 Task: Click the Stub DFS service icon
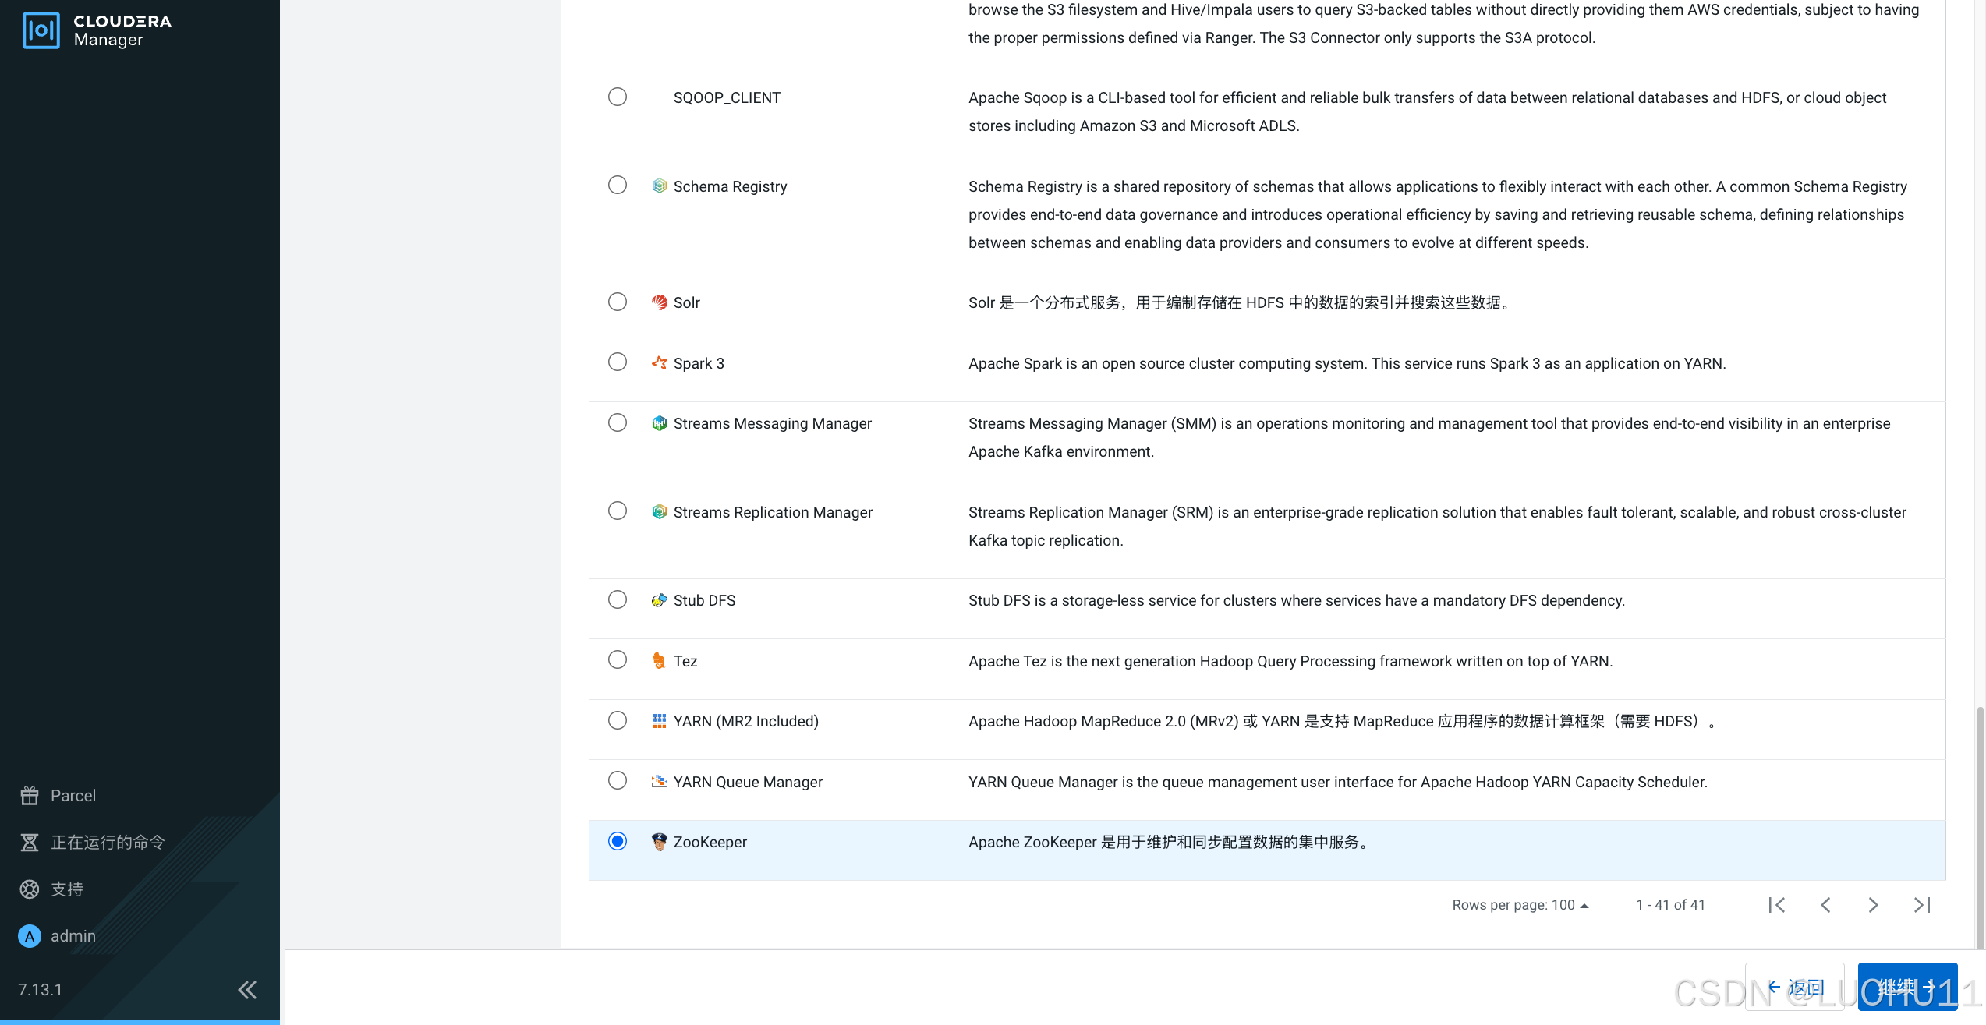tap(659, 600)
